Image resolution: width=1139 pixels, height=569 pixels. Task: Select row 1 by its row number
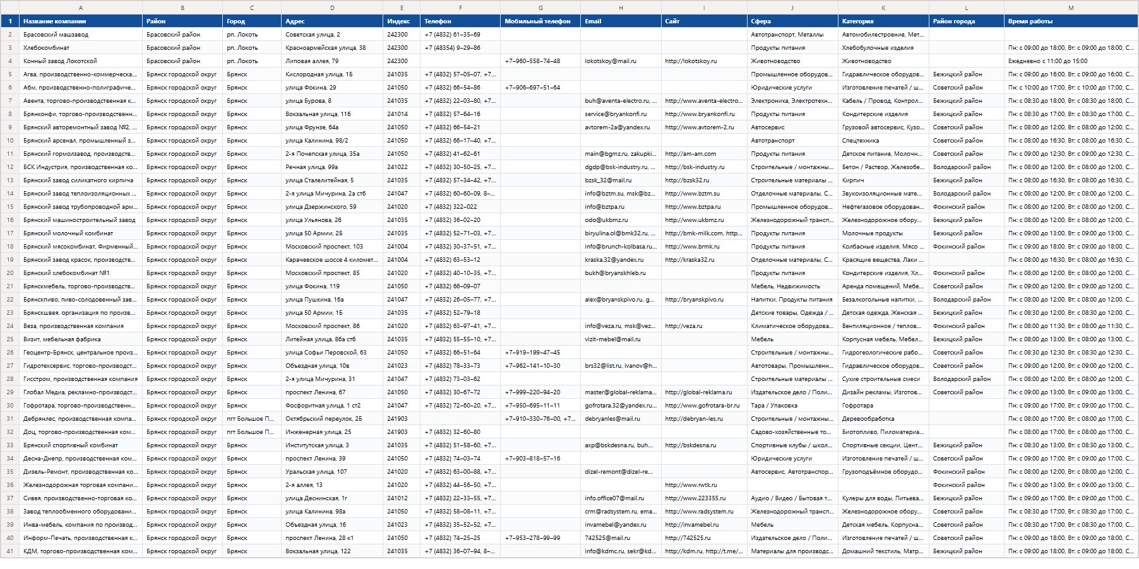coord(9,21)
